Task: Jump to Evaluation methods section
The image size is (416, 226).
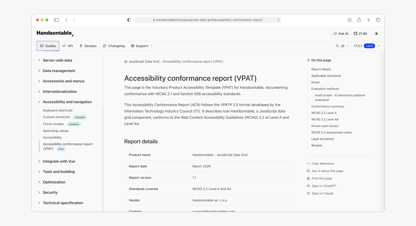Action: (325, 89)
